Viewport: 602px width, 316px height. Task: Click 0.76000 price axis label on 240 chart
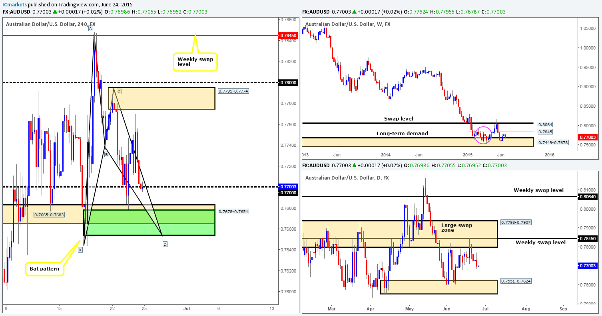[287, 292]
